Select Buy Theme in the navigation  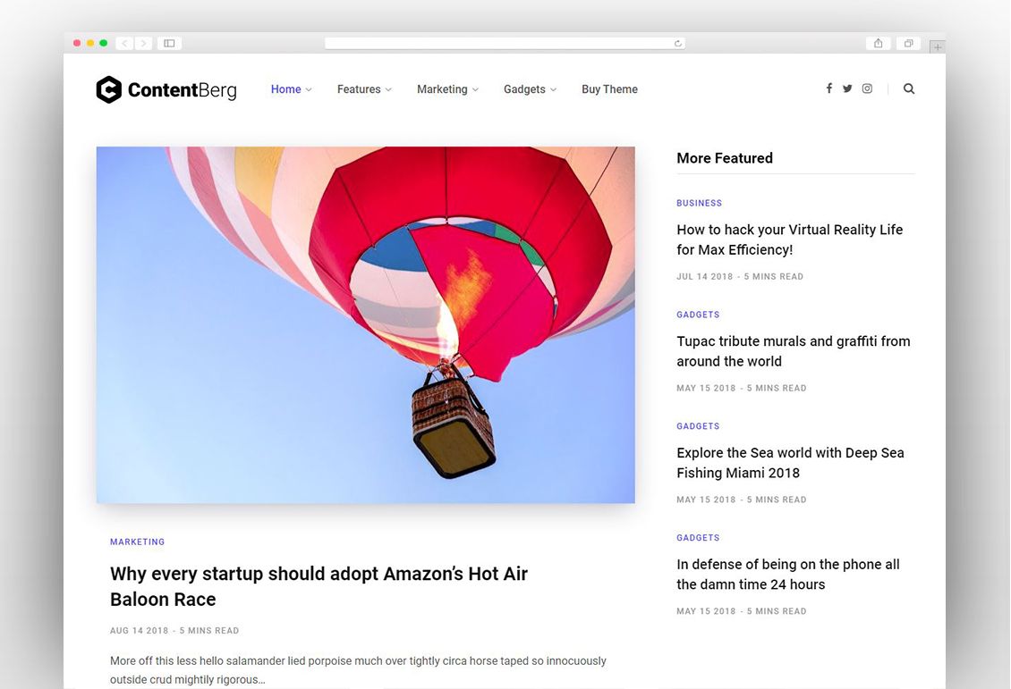pyautogui.click(x=609, y=89)
